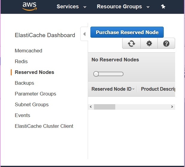Viewport: 185px width, 167px height.
Task: Click the pin shortcut icon
Action: click(163, 7)
